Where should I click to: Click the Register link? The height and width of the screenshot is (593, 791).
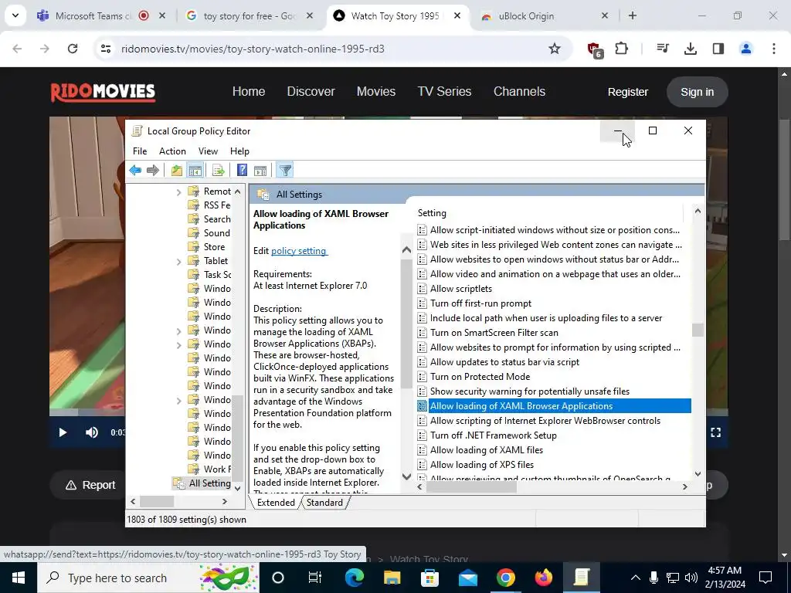pos(627,92)
